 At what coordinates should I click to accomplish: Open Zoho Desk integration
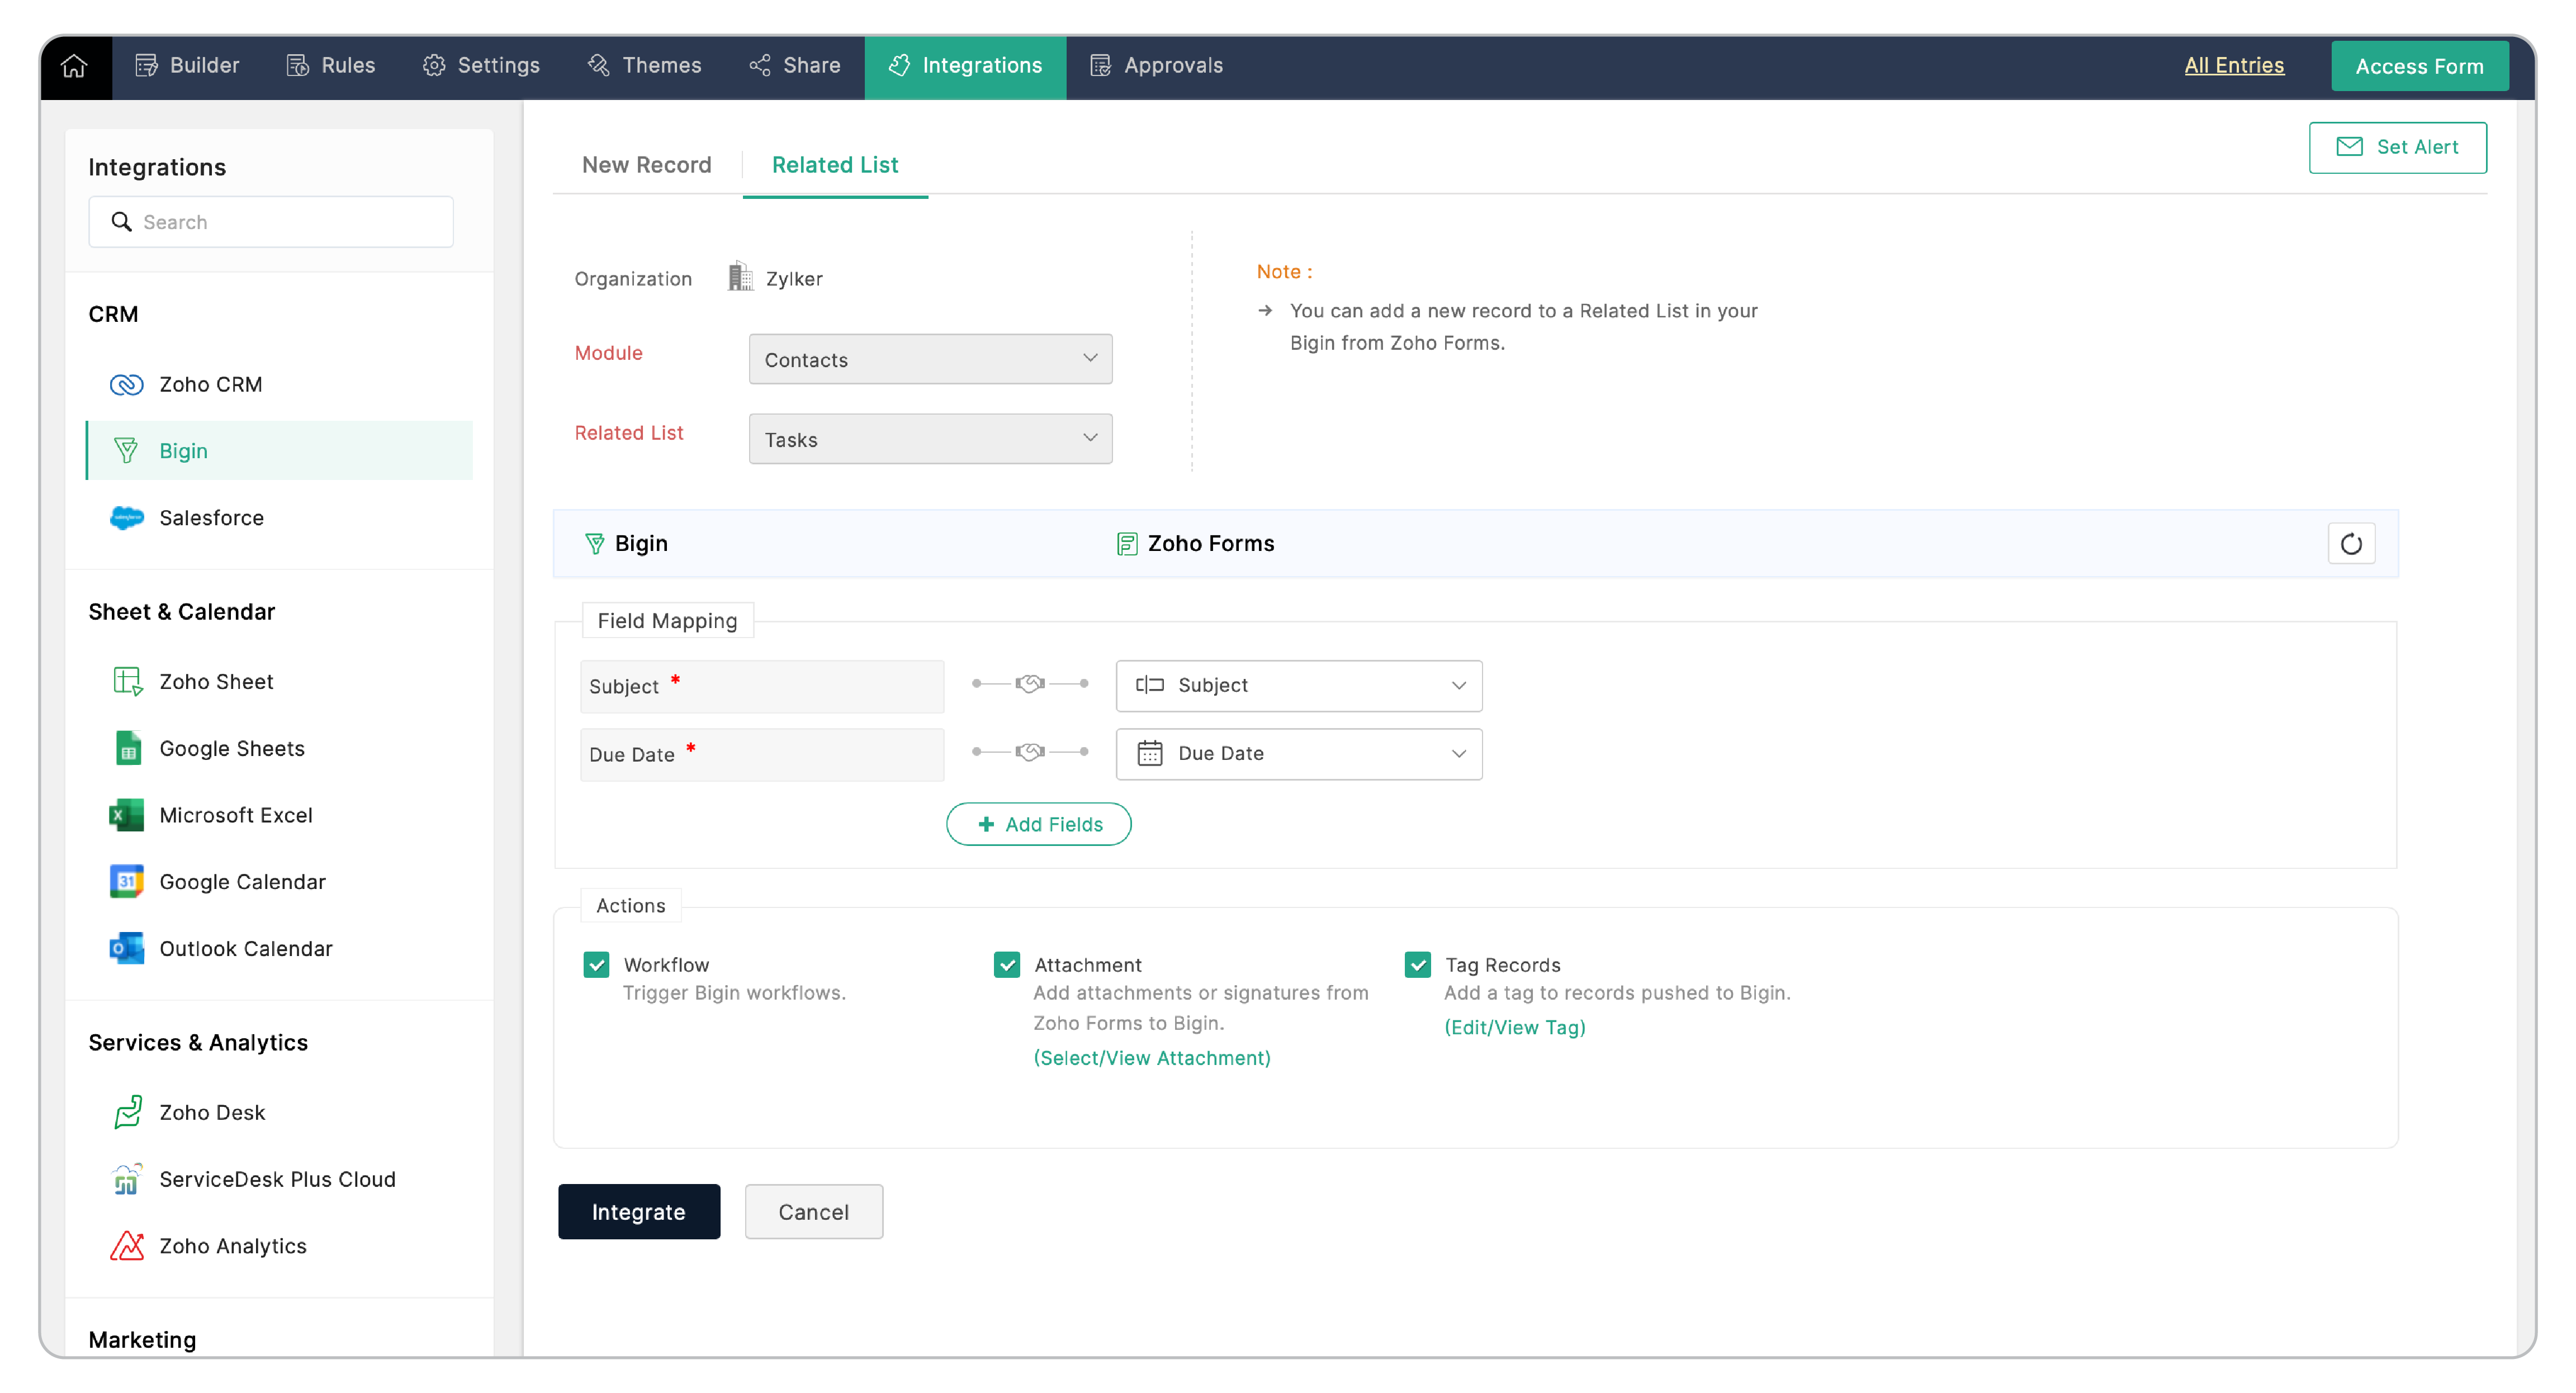212,1112
